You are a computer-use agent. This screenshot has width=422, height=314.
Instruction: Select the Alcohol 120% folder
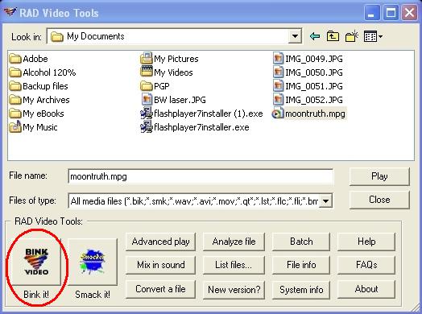point(43,72)
